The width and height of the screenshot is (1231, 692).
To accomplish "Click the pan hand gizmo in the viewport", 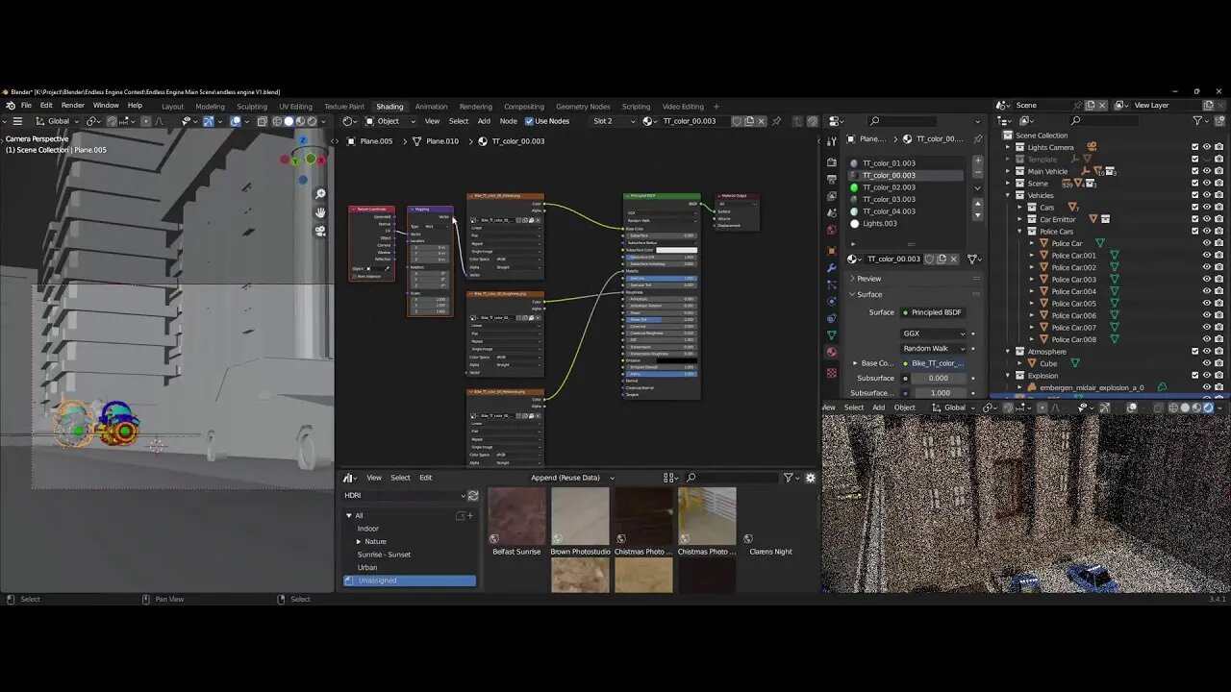I will click(320, 212).
